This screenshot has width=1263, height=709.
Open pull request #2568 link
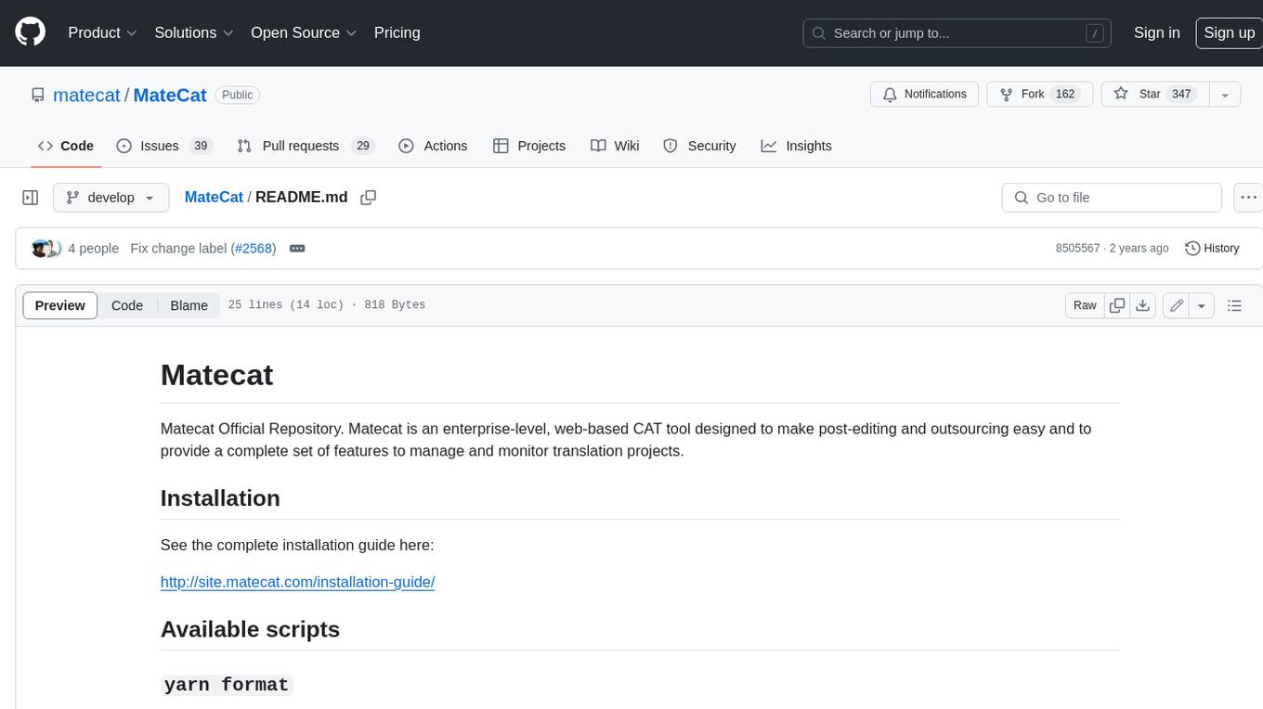point(253,249)
